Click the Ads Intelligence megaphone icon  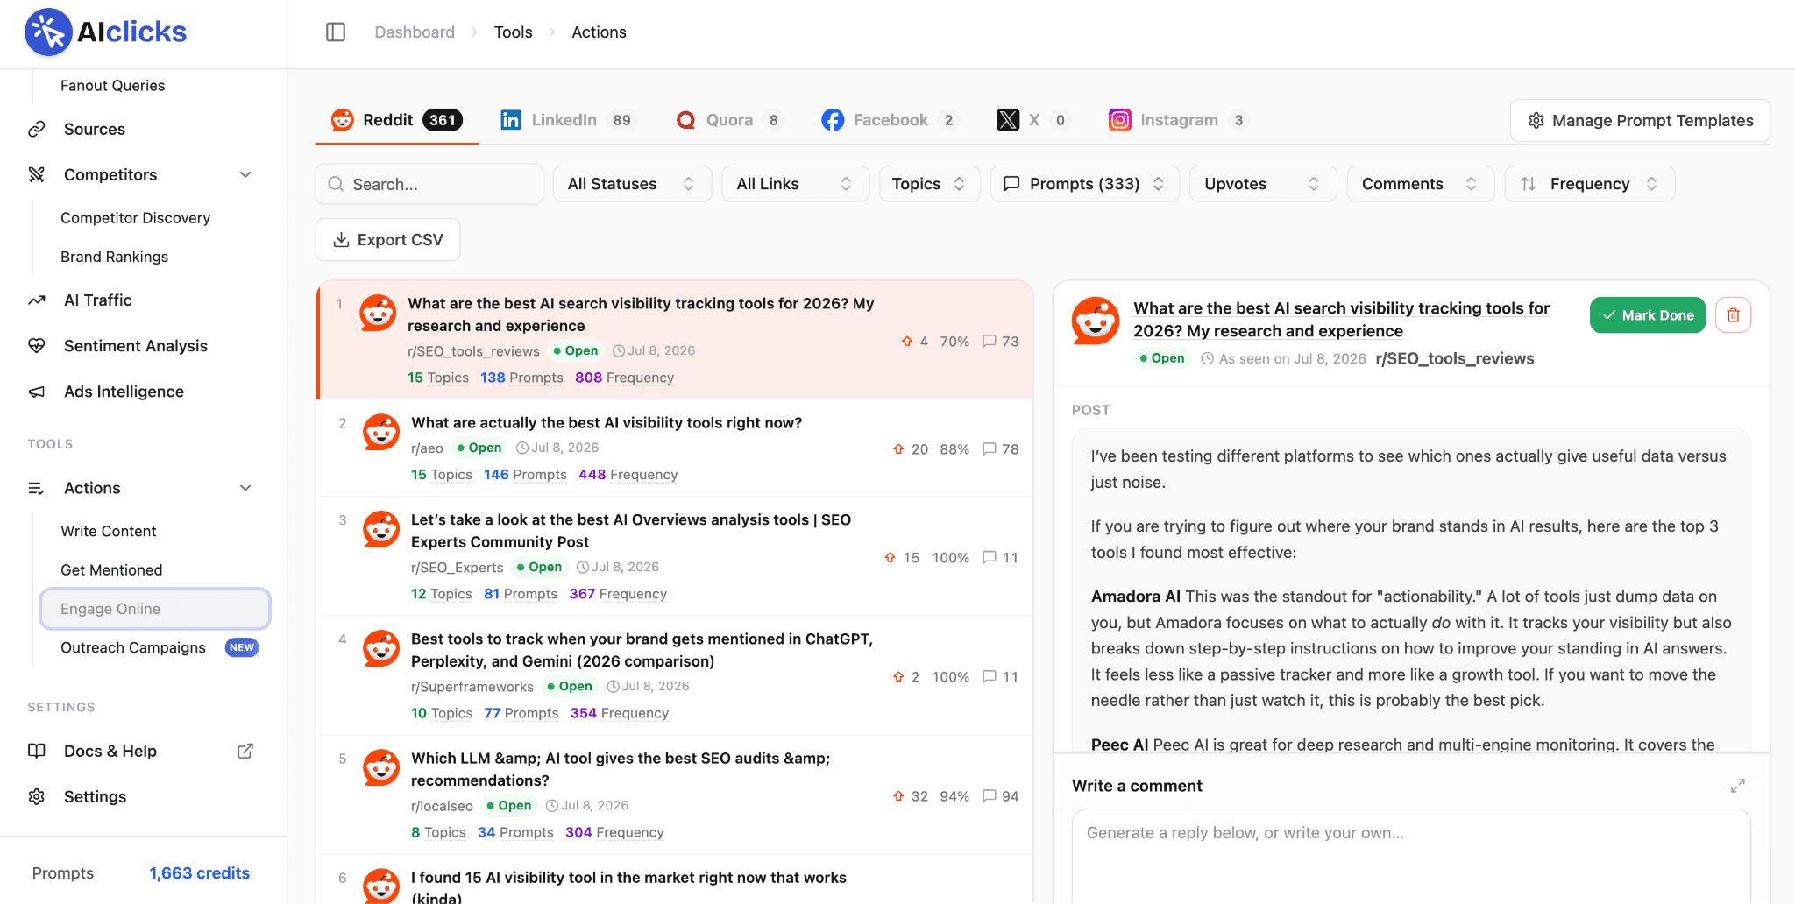point(37,392)
